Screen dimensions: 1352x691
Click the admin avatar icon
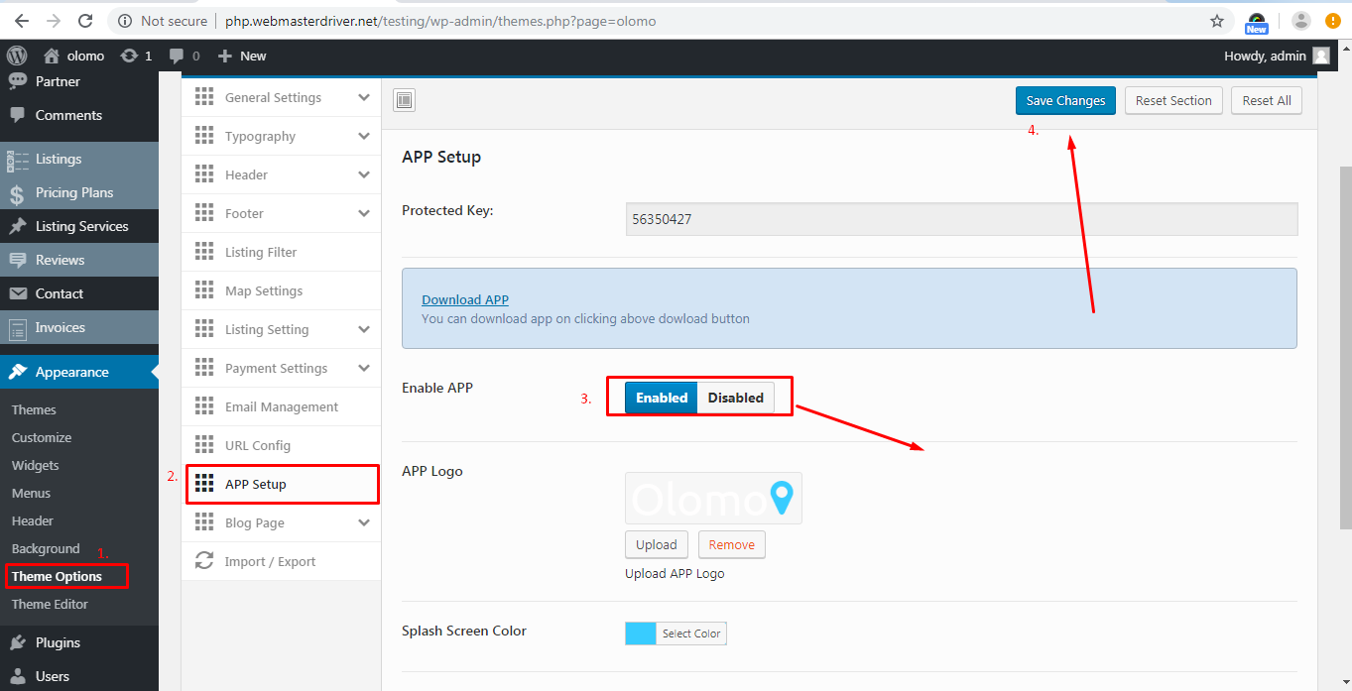tap(1320, 57)
